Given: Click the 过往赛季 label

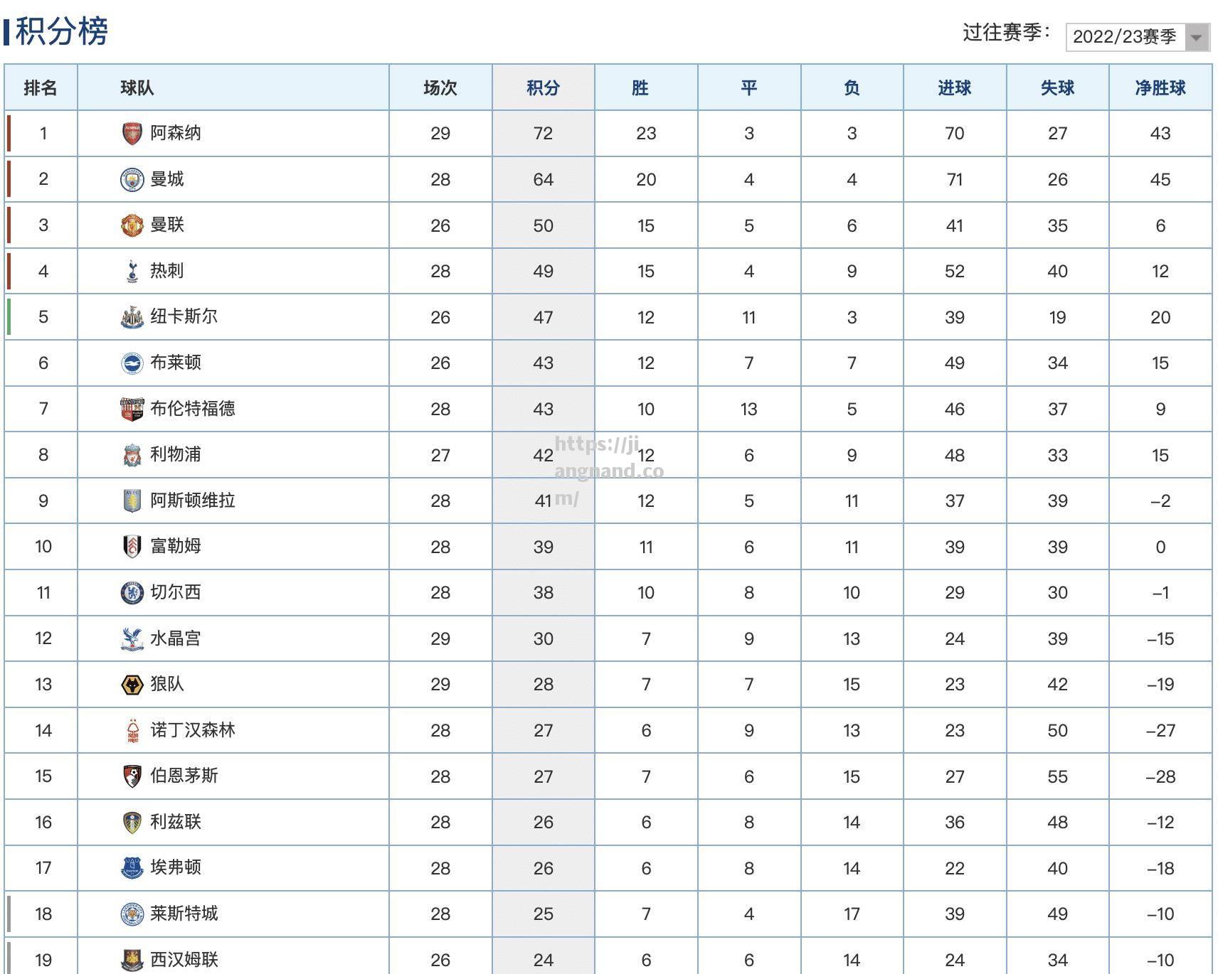Looking at the screenshot, I should [1006, 33].
